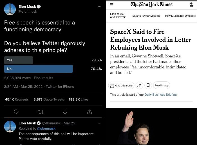Click the article share arrow icon
The height and width of the screenshot is (145, 197).
(x=139, y=86)
